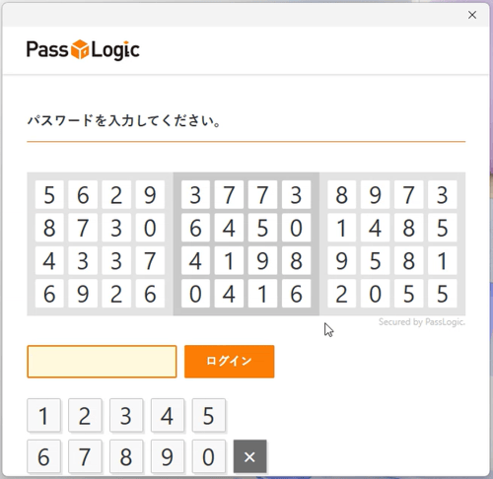
Task: Click keypad button 5
Action: (209, 415)
